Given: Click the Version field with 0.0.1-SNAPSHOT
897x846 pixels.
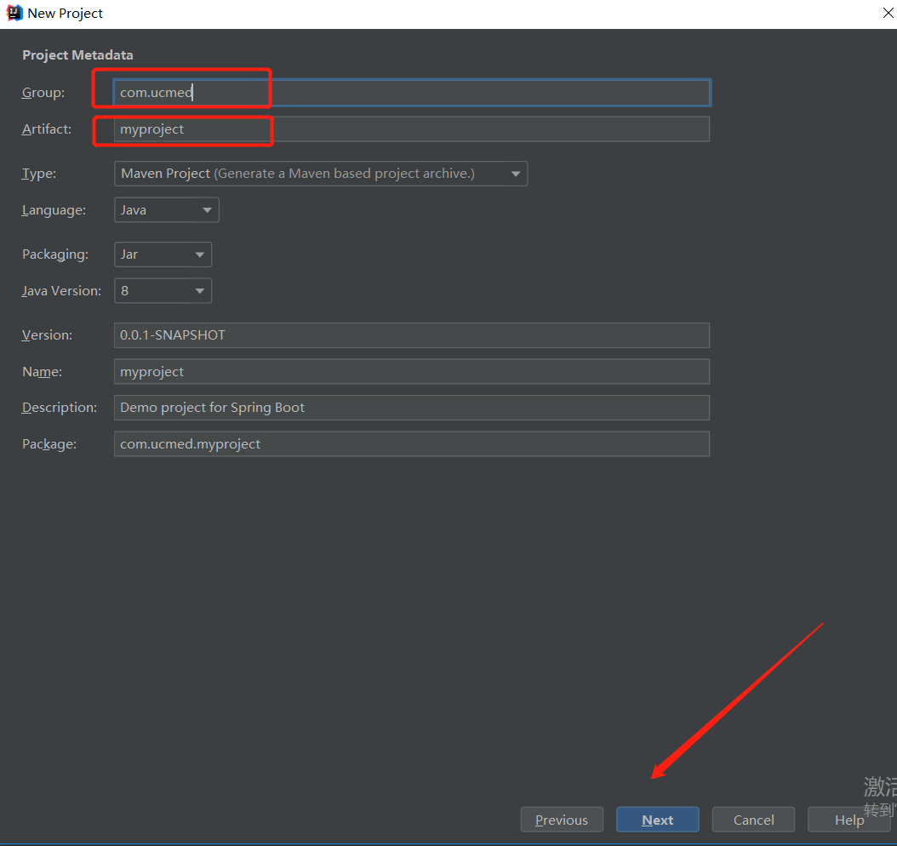Looking at the screenshot, I should [x=412, y=335].
